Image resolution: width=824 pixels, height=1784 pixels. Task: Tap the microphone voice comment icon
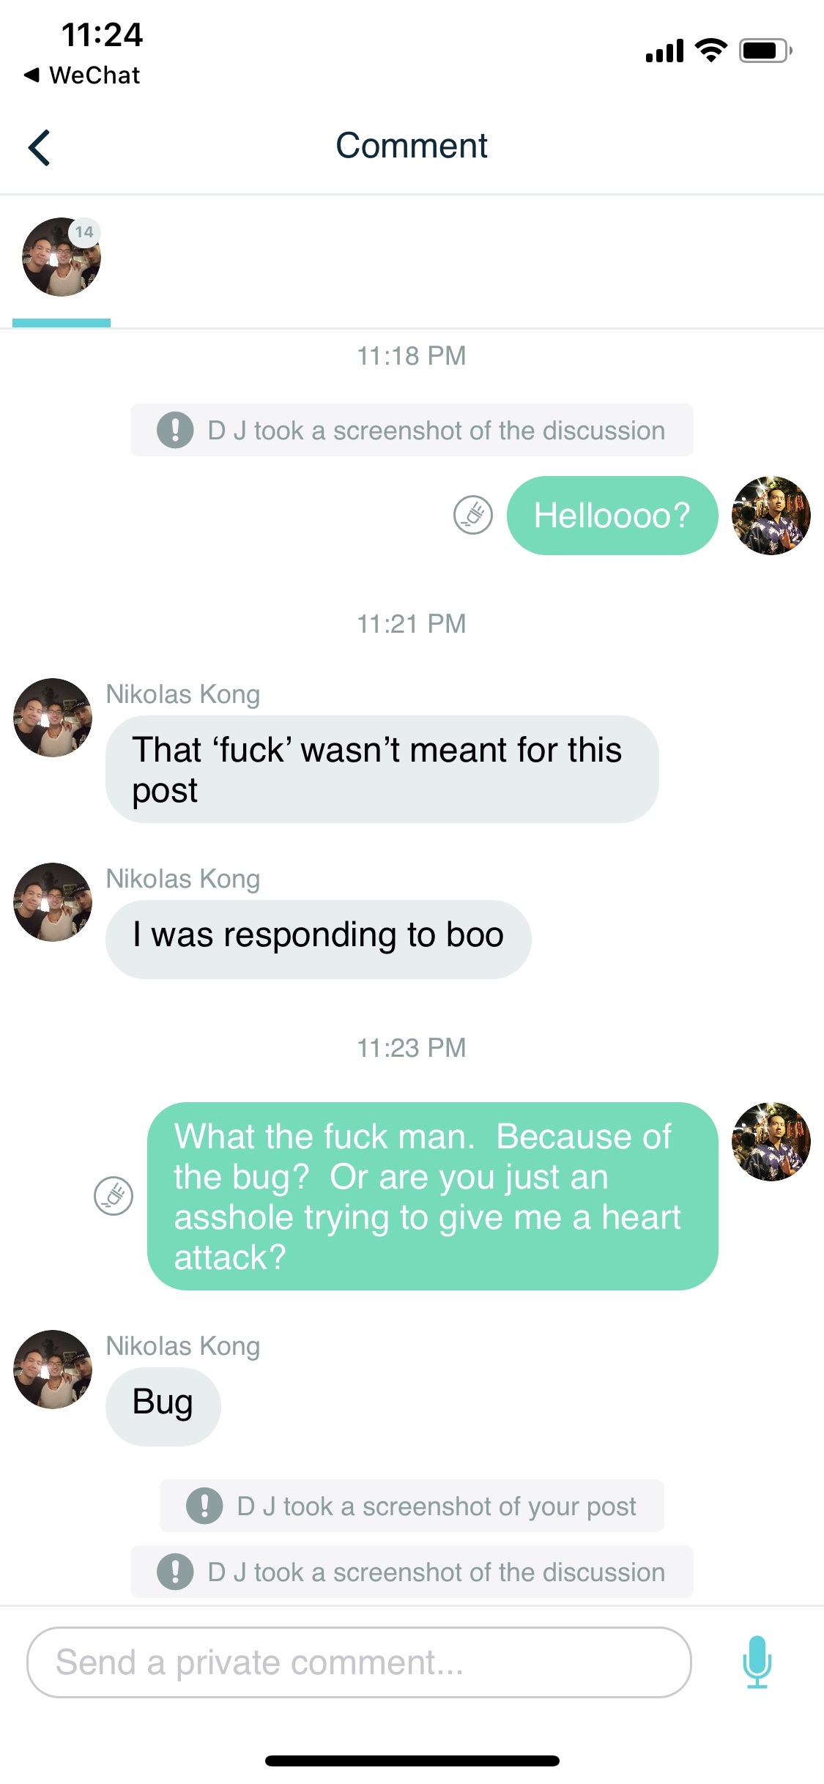point(757,1662)
